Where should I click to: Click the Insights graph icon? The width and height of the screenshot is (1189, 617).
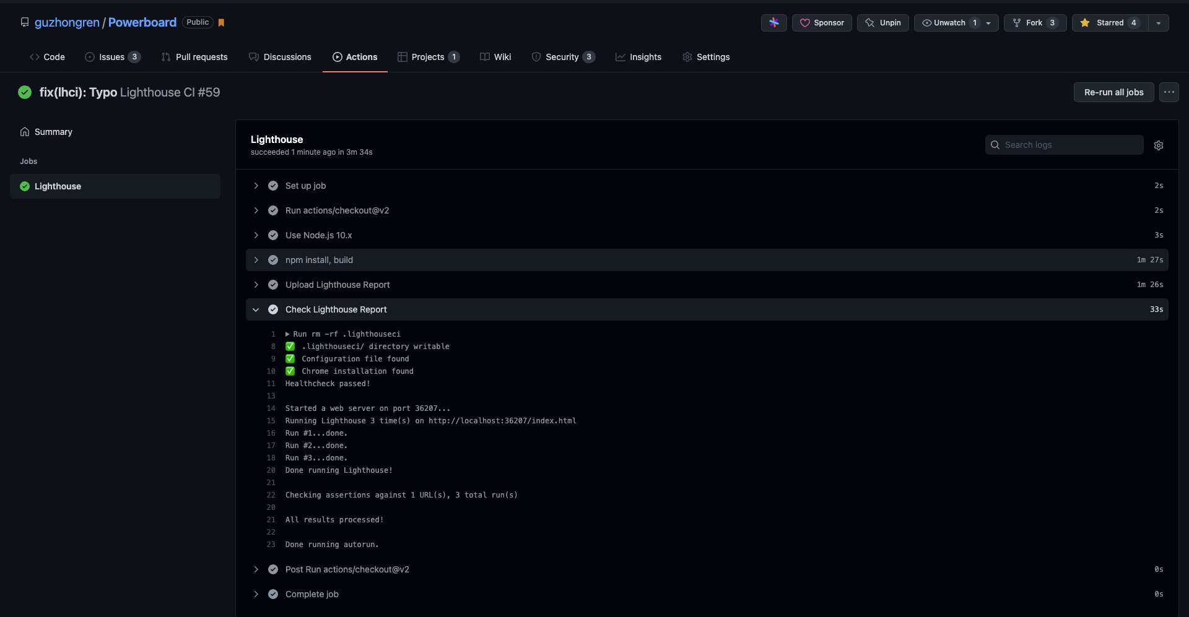[x=621, y=57]
